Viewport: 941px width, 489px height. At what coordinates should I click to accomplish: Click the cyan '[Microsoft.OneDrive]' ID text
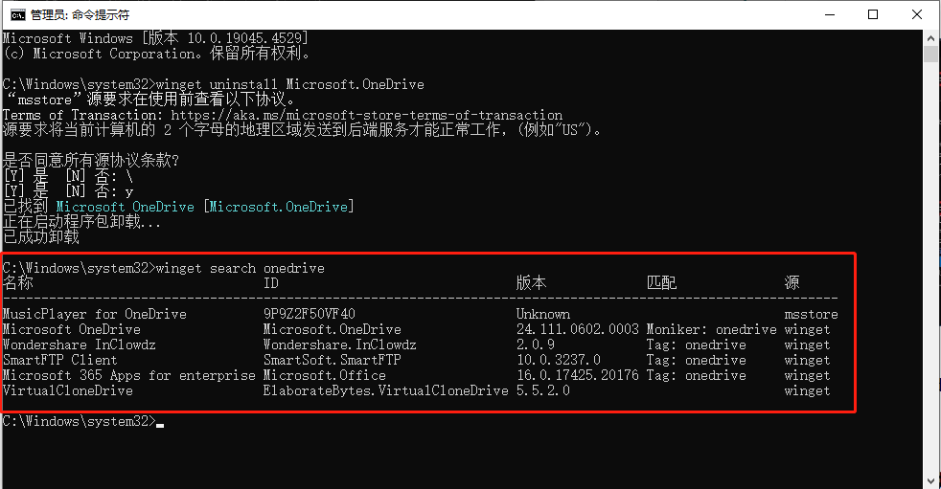point(279,207)
